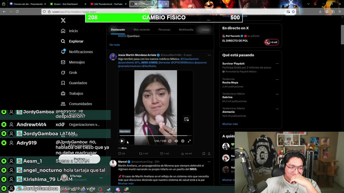Open views stats showing 44 mil
The height and width of the screenshot is (193, 344).
(186, 154)
